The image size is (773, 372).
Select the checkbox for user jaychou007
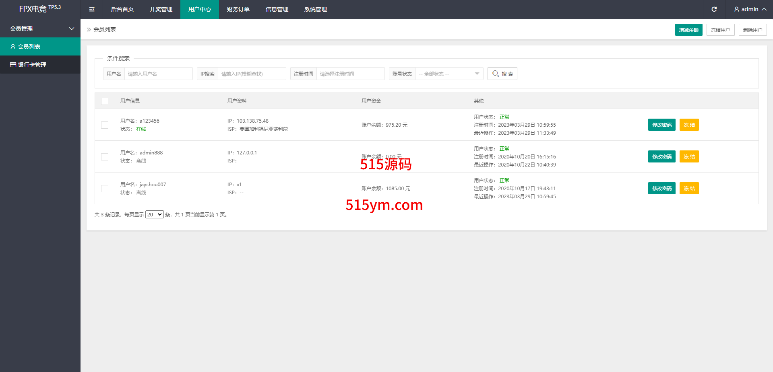tap(105, 189)
